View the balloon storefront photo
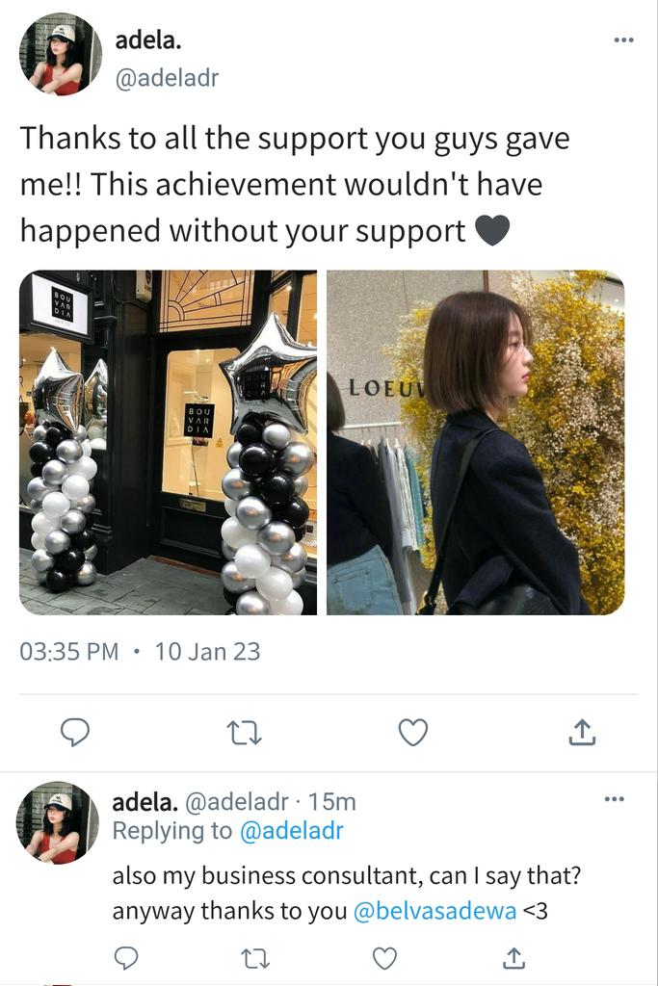Image resolution: width=658 pixels, height=986 pixels. click(168, 443)
